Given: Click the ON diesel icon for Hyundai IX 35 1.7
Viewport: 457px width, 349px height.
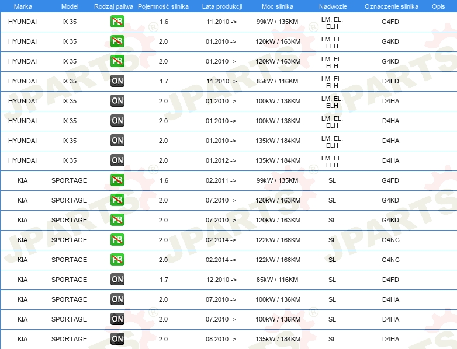Looking at the screenshot, I should pyautogui.click(x=117, y=81).
